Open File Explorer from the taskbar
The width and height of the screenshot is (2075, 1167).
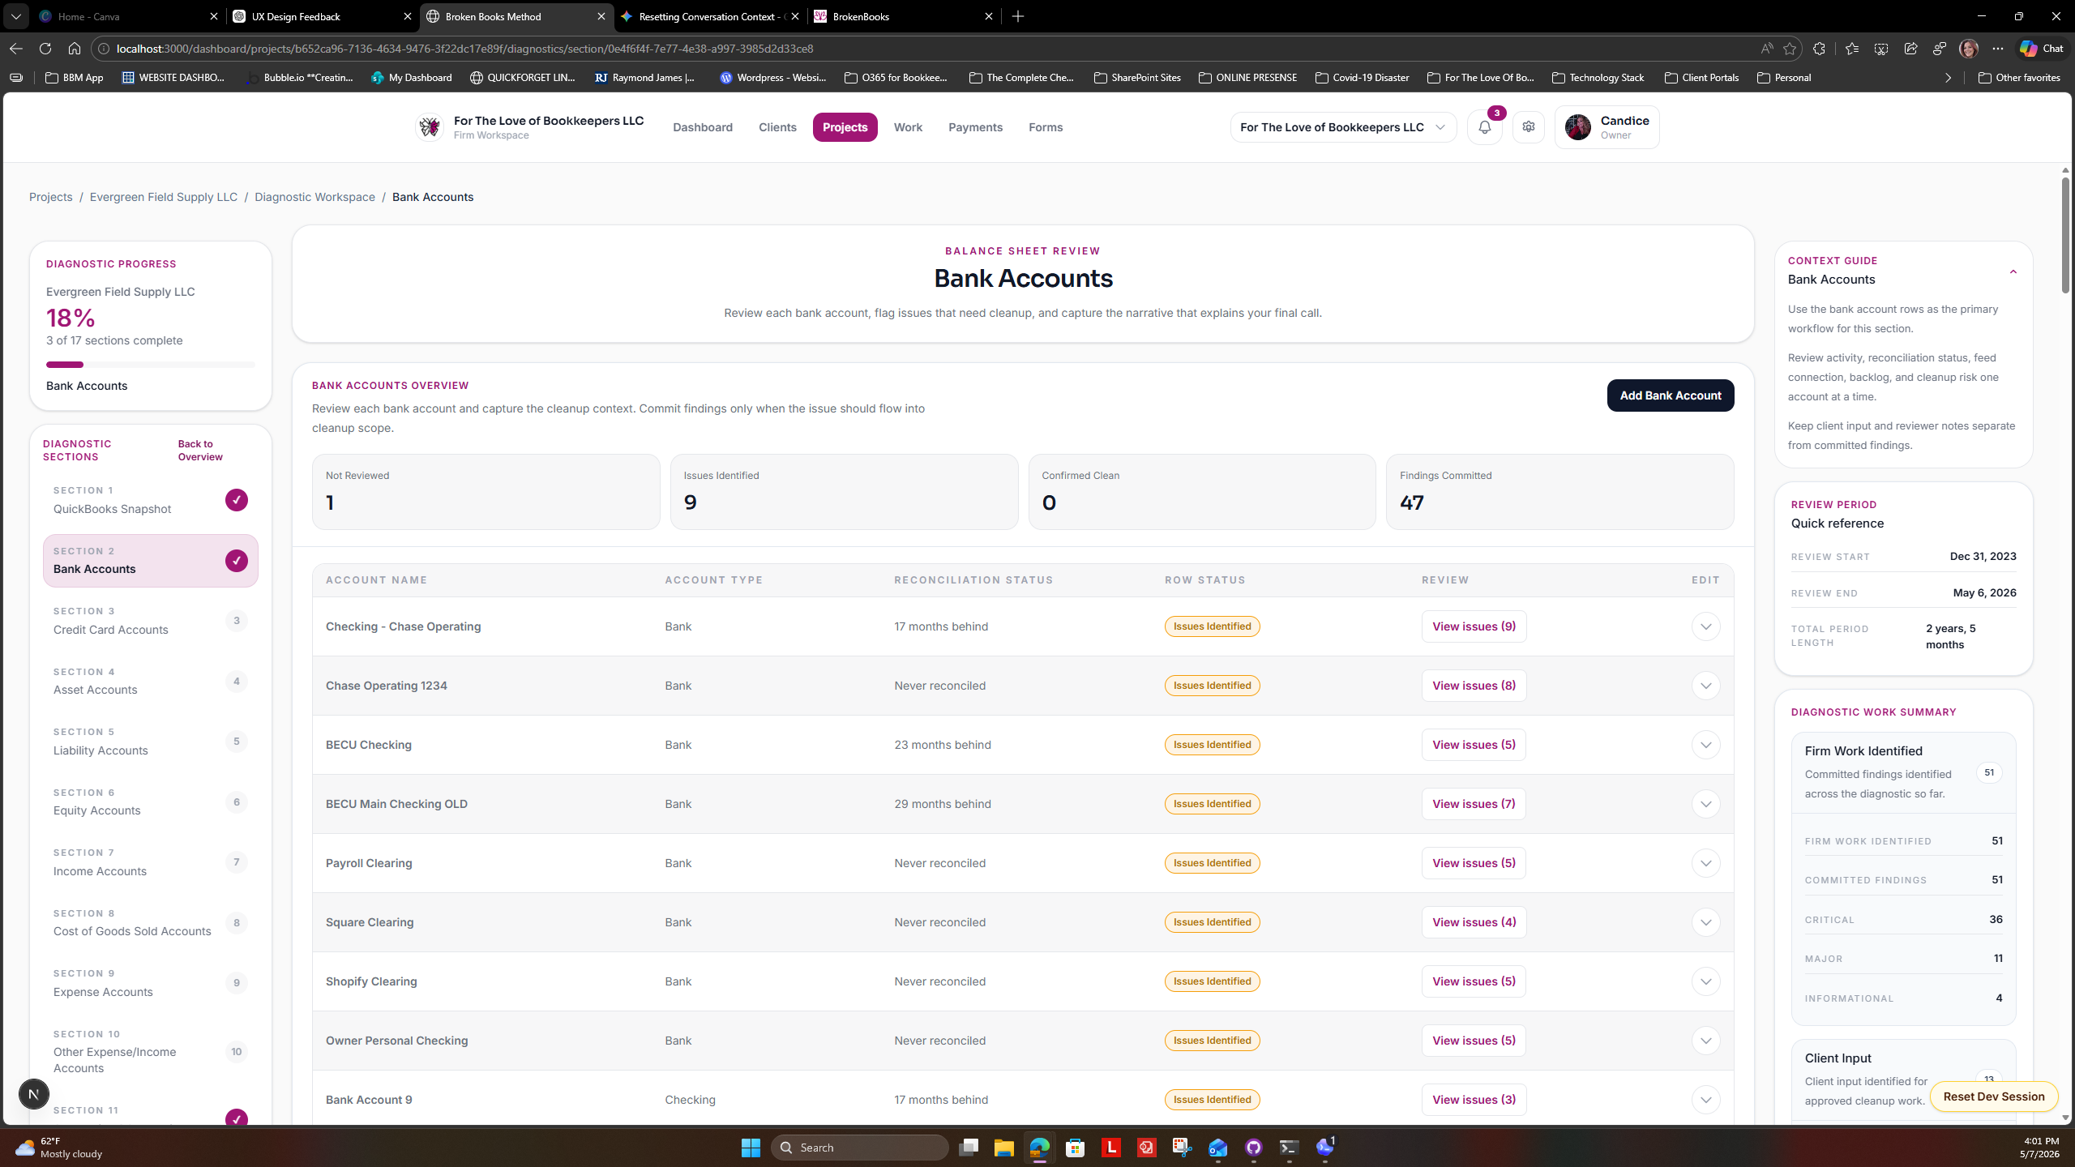pyautogui.click(x=1003, y=1148)
